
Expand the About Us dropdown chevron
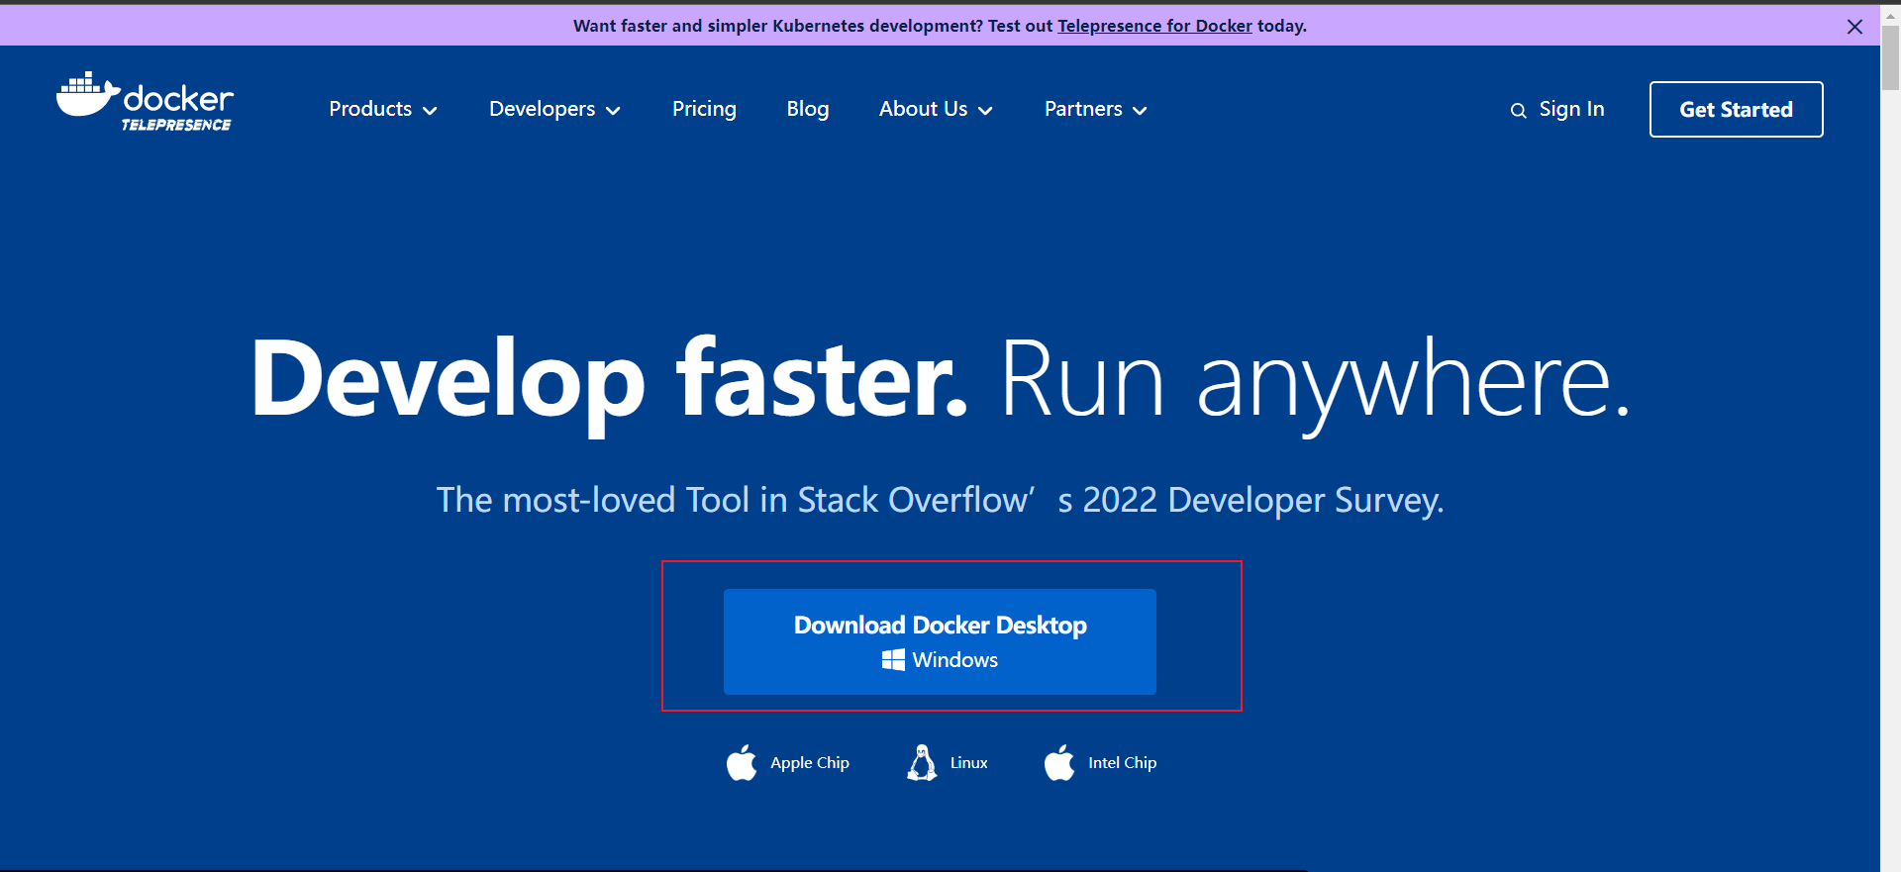click(x=985, y=111)
